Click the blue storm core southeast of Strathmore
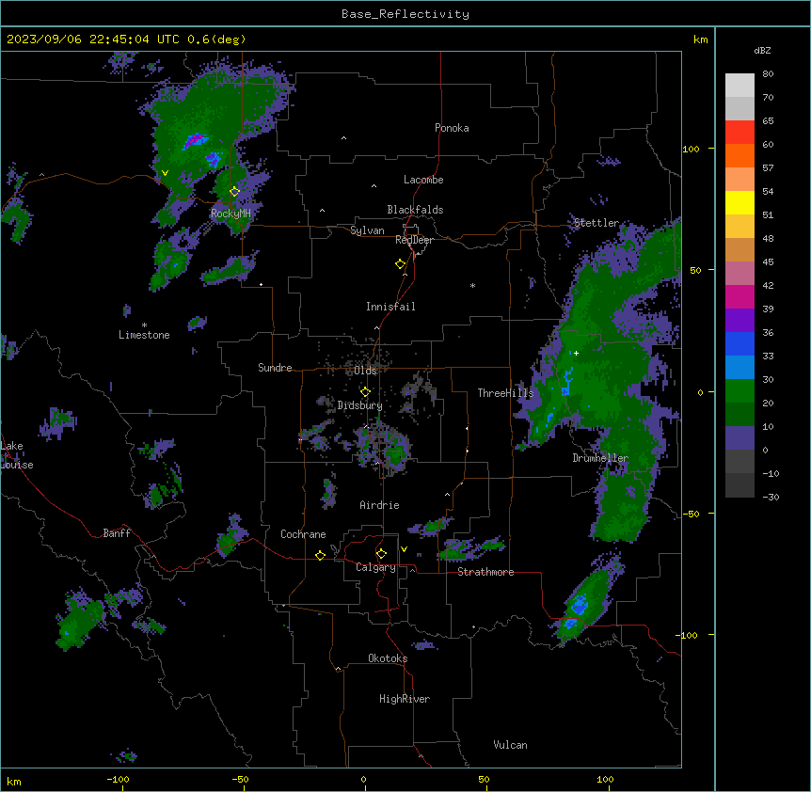Screen dimensions: 811x792 click(580, 603)
